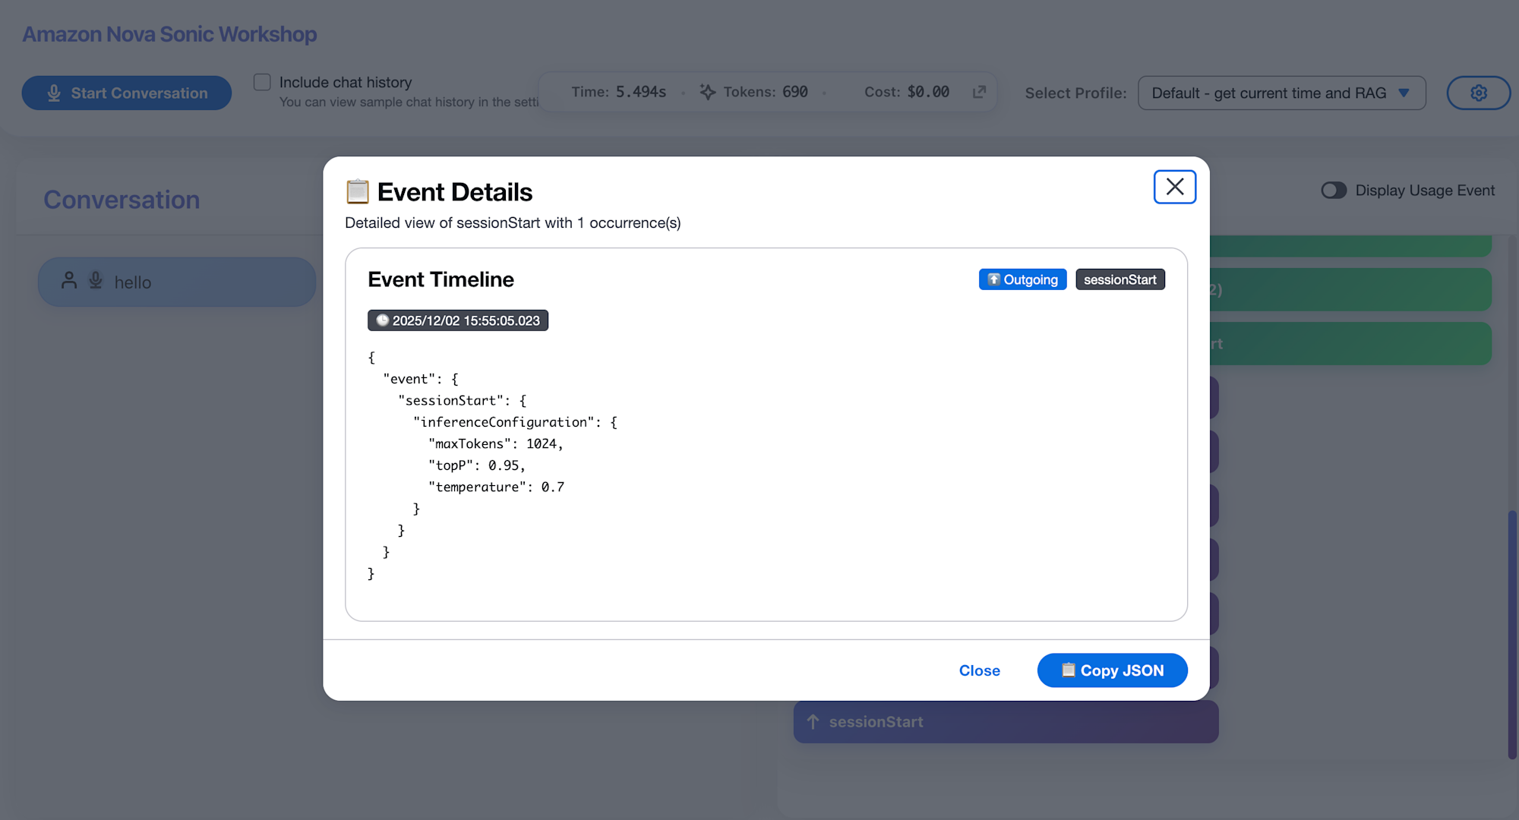Click the timestamp 2025/12/02 15:55:05.023 badge
The height and width of the screenshot is (820, 1519).
pyautogui.click(x=458, y=320)
